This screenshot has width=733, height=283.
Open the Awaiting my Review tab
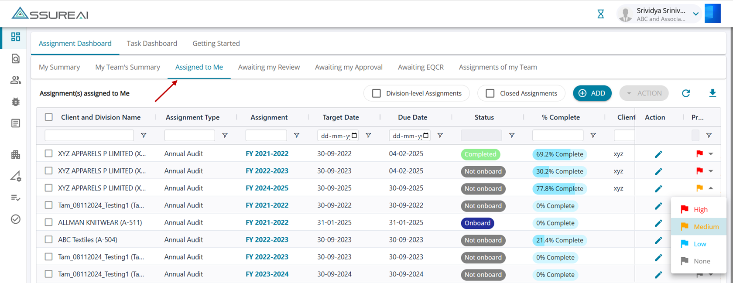click(x=269, y=67)
